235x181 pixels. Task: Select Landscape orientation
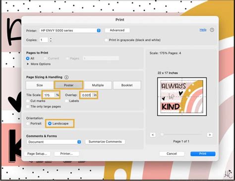[x=50, y=123]
